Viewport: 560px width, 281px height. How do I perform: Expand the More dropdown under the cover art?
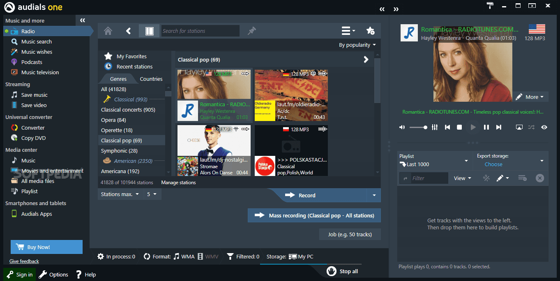coord(530,97)
